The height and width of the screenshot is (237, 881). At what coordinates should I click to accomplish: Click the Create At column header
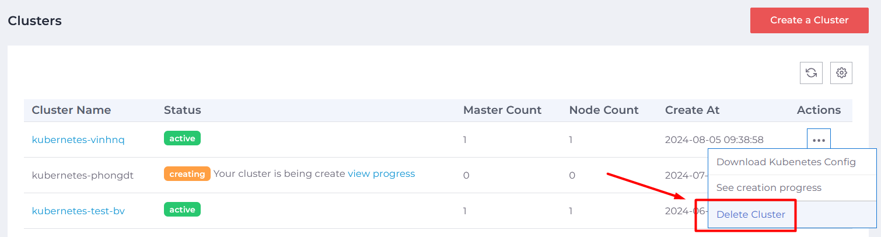[x=692, y=110]
